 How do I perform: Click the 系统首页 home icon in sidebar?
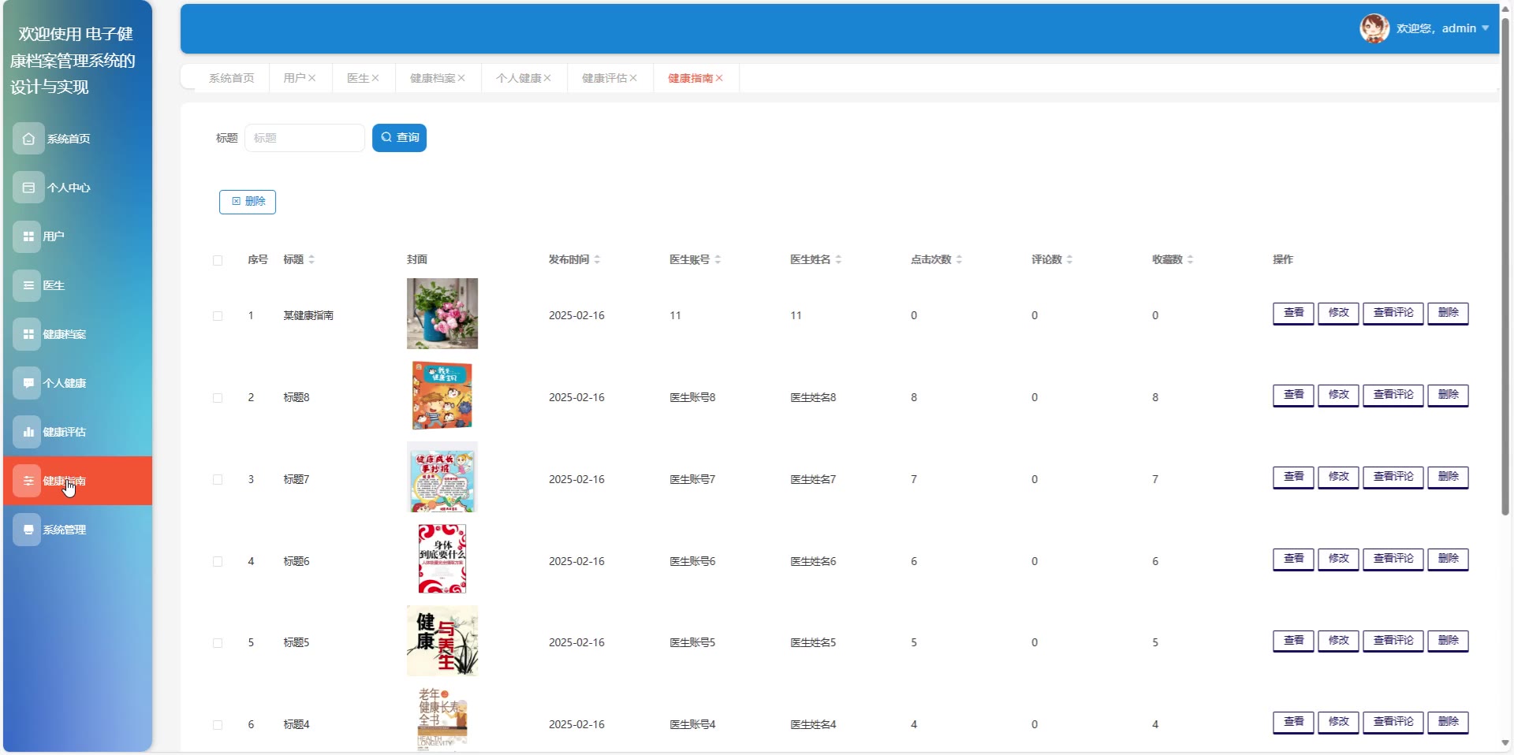tap(28, 139)
